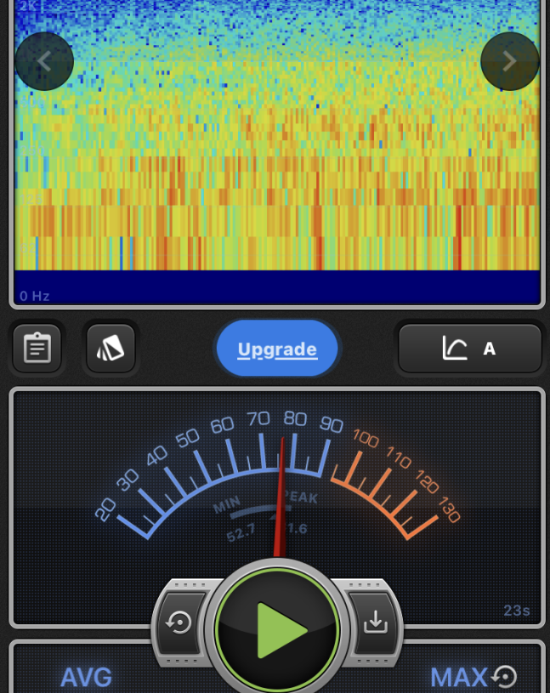Start measuring with the green play button
The image size is (550, 693).
coord(277,630)
